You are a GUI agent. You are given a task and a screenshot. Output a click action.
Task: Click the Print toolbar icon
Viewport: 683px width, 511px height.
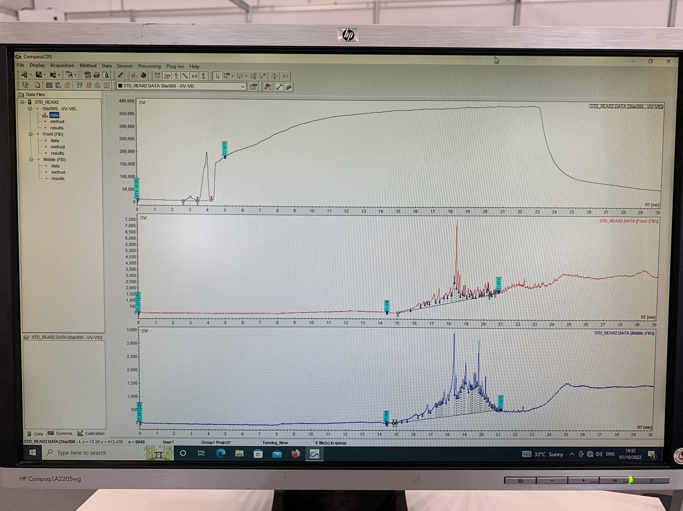click(x=96, y=75)
